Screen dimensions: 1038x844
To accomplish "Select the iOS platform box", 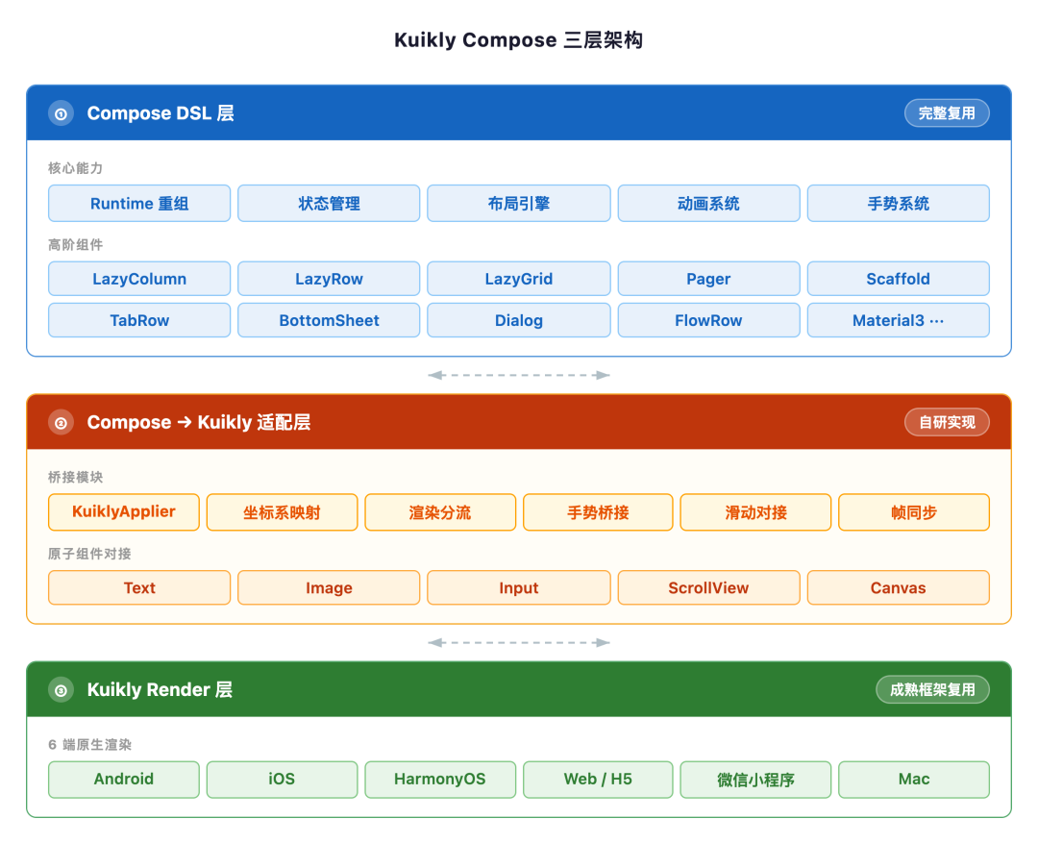I will (x=282, y=780).
